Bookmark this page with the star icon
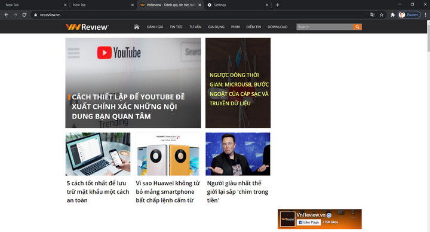This screenshot has width=430, height=232. pos(382,15)
